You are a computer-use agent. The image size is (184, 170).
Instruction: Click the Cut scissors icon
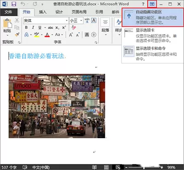(17, 20)
